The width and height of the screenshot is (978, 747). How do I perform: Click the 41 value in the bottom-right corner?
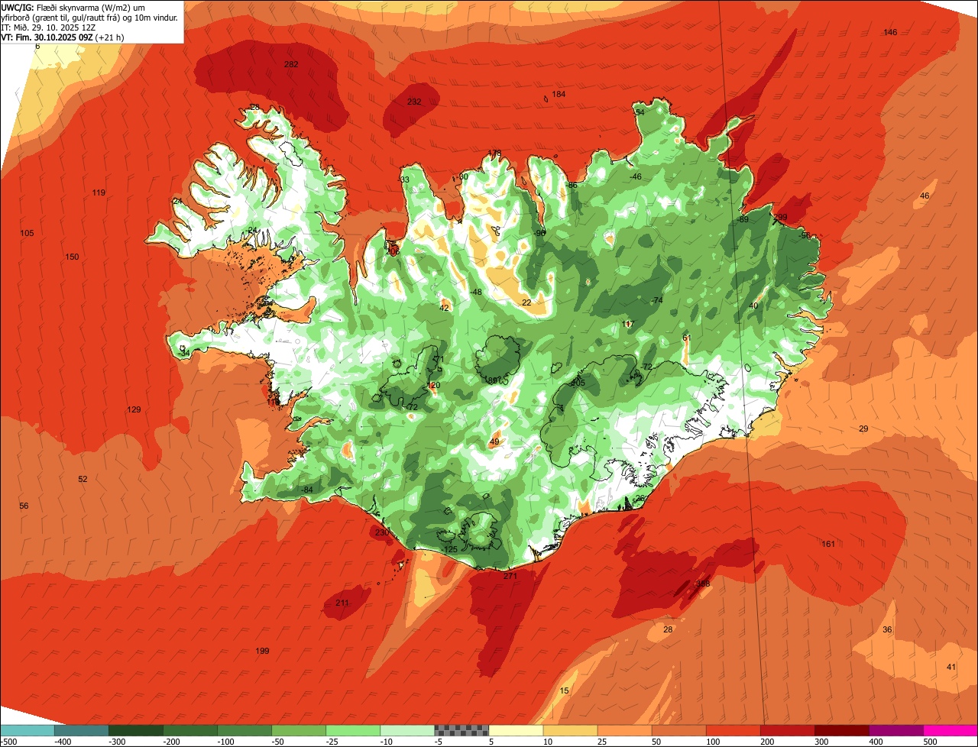[951, 667]
